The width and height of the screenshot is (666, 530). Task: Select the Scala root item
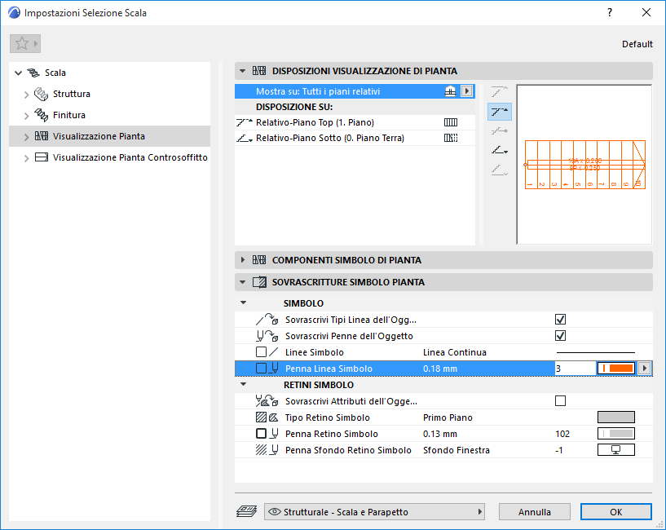55,73
